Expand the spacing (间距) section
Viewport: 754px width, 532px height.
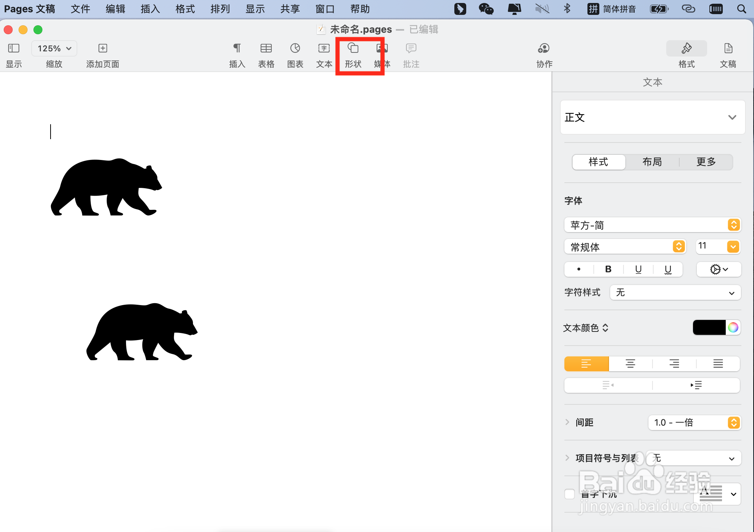(567, 422)
